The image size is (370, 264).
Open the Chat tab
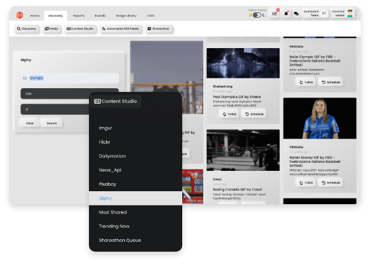(150, 15)
